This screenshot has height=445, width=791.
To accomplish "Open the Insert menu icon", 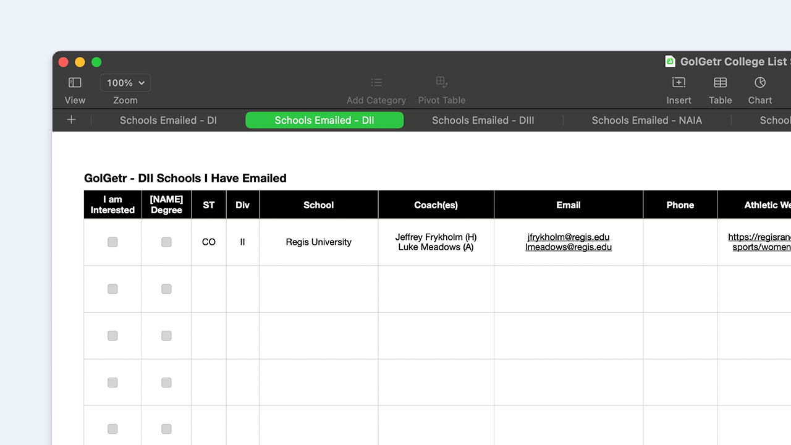I will click(x=679, y=82).
